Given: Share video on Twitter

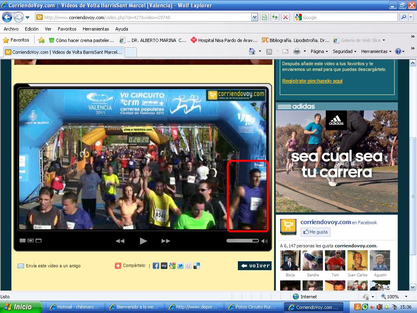Looking at the screenshot, I should pyautogui.click(x=180, y=266).
